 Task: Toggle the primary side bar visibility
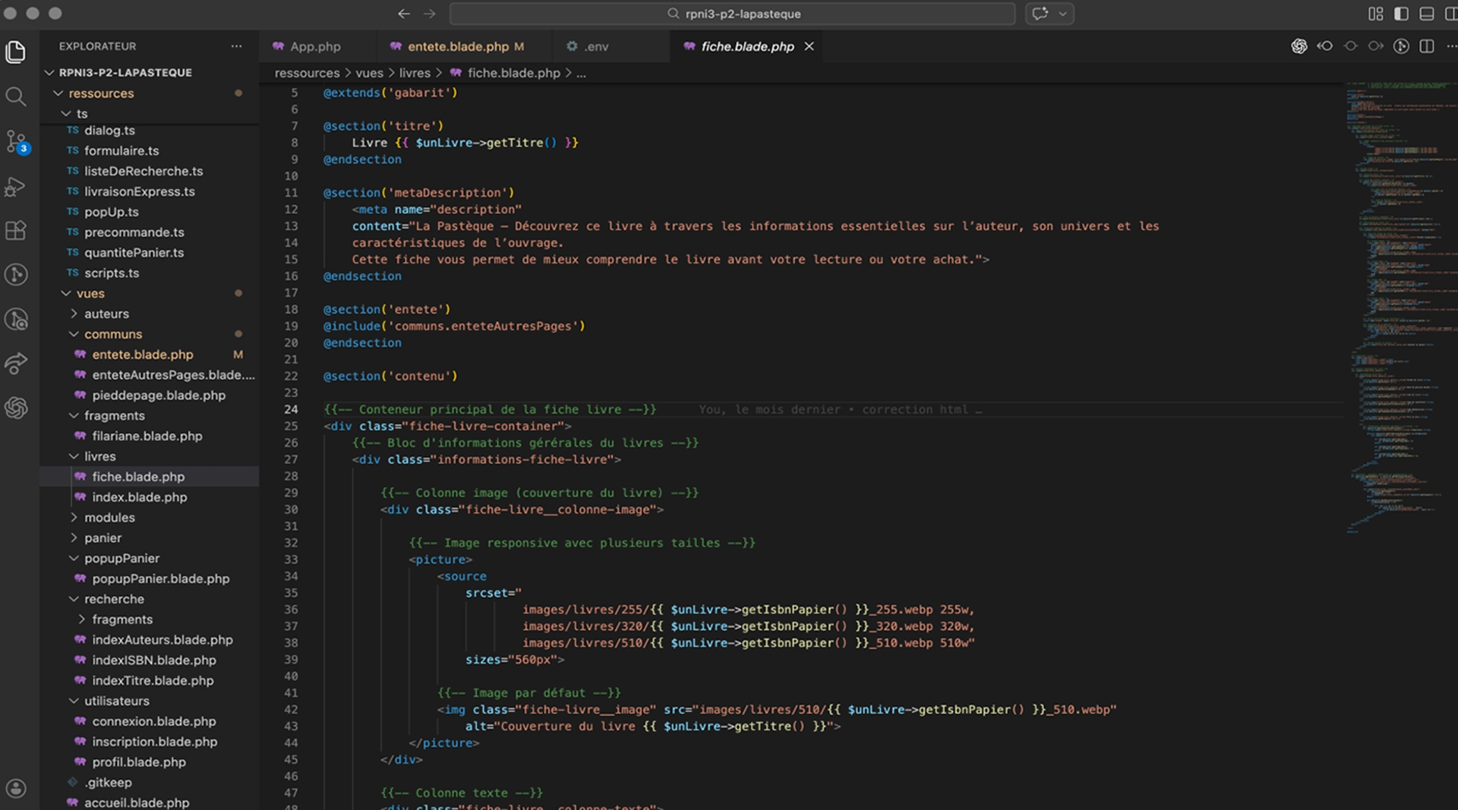(1402, 14)
